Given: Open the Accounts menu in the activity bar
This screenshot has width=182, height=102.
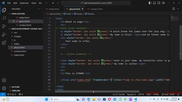Looking at the screenshot, I should click(x=4, y=80).
